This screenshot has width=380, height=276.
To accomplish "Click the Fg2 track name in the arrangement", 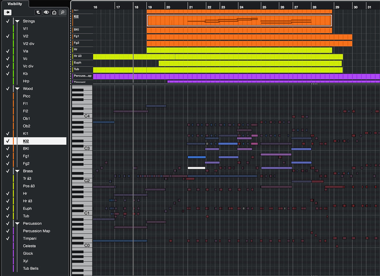I will [x=76, y=43].
